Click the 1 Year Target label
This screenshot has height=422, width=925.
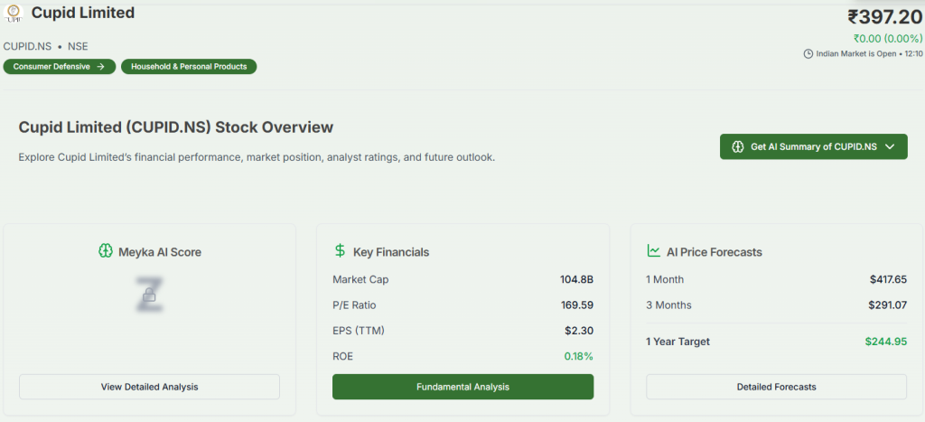677,342
